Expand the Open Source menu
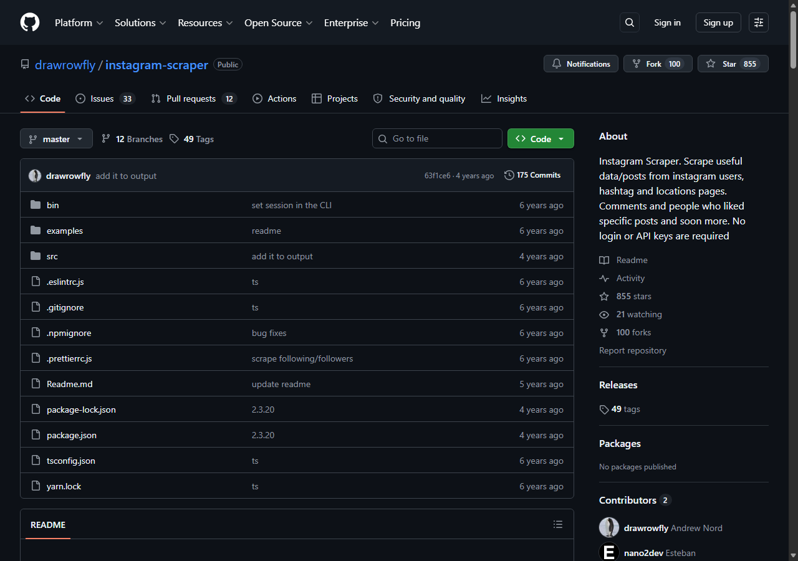The image size is (798, 561). click(277, 22)
